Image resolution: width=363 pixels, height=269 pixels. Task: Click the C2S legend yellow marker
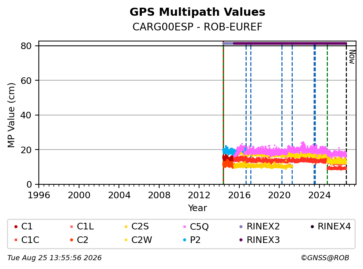[126, 226]
